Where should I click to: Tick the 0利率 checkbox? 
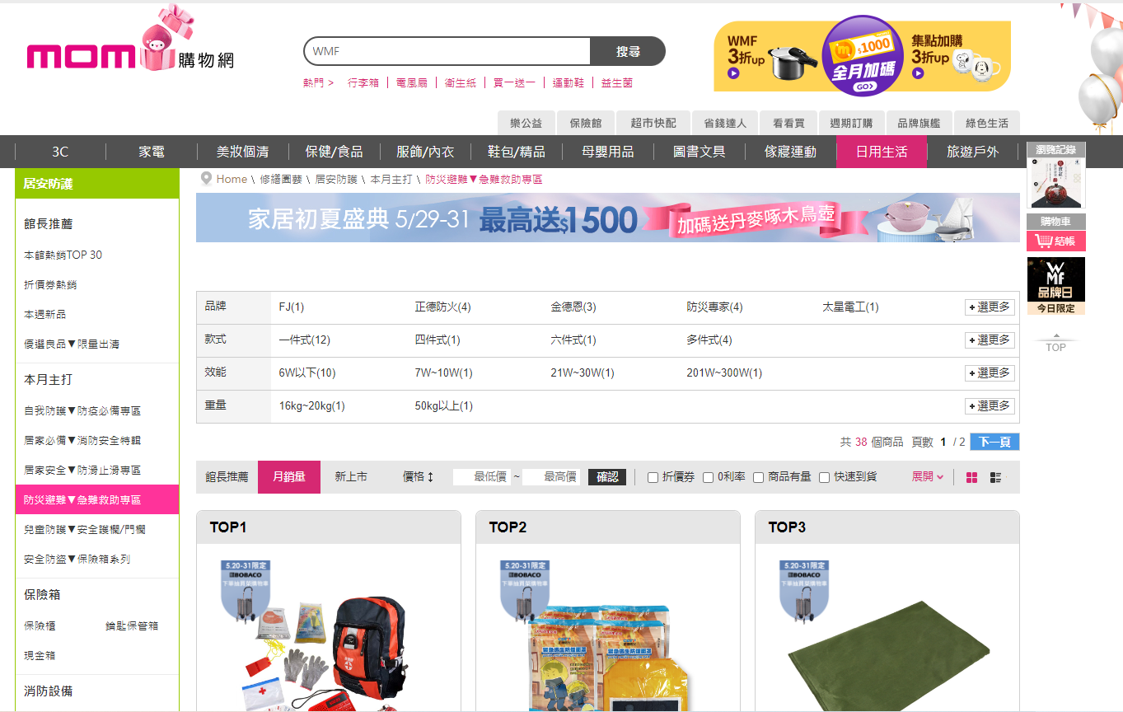click(x=708, y=478)
